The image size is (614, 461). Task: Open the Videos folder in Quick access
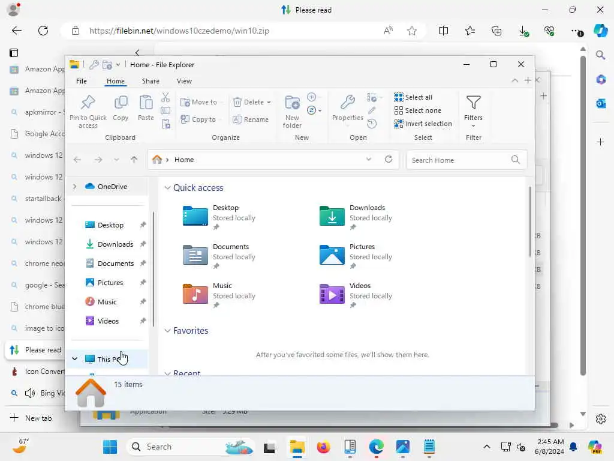coord(356,295)
